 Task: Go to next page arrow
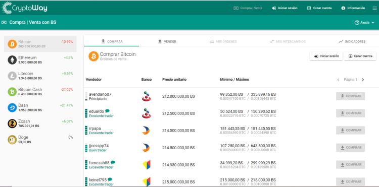pyautogui.click(x=363, y=80)
